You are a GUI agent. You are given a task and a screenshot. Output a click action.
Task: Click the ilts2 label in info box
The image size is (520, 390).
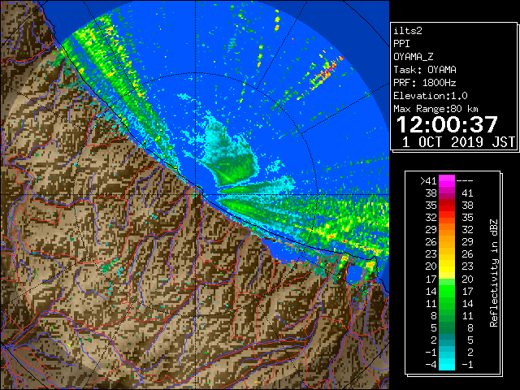(408, 31)
